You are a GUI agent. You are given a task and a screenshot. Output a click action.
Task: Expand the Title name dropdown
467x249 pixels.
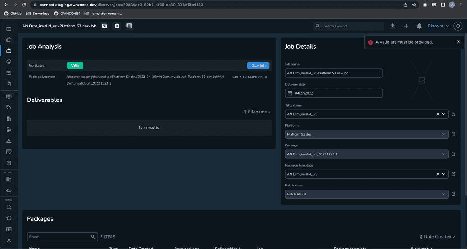(443, 114)
